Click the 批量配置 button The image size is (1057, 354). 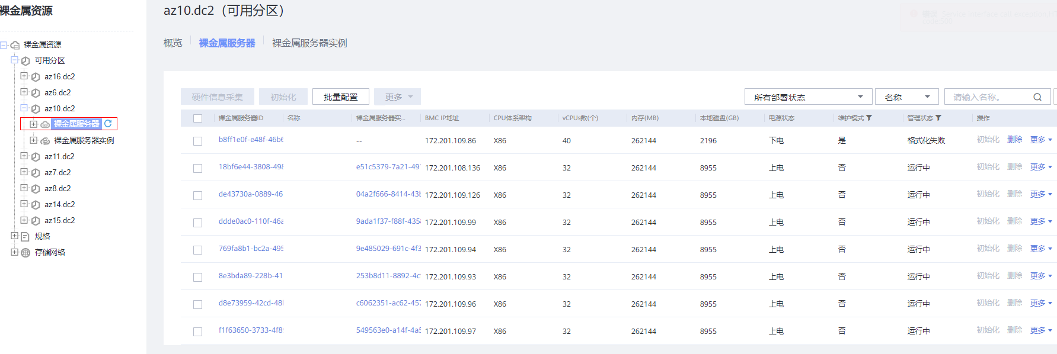(341, 97)
